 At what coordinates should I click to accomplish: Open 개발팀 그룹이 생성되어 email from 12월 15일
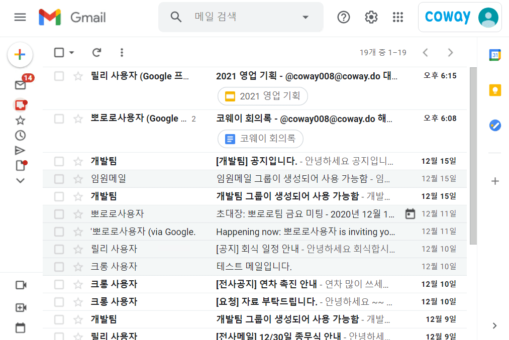point(255,196)
